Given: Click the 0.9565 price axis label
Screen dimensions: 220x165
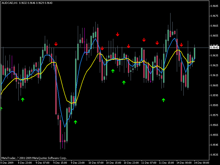Looking at the screenshot, I should [215, 125].
